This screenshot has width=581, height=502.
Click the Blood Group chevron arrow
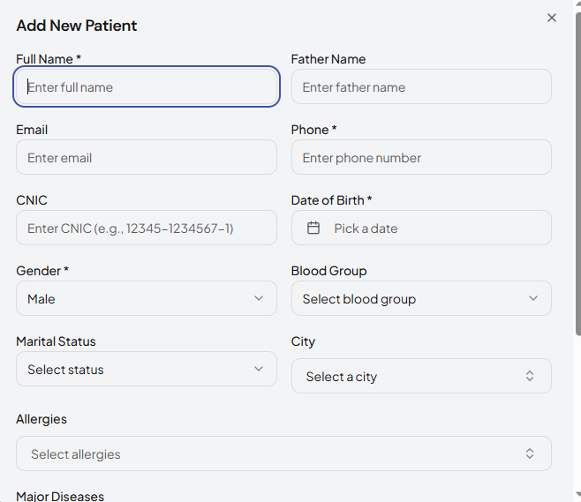(x=533, y=298)
